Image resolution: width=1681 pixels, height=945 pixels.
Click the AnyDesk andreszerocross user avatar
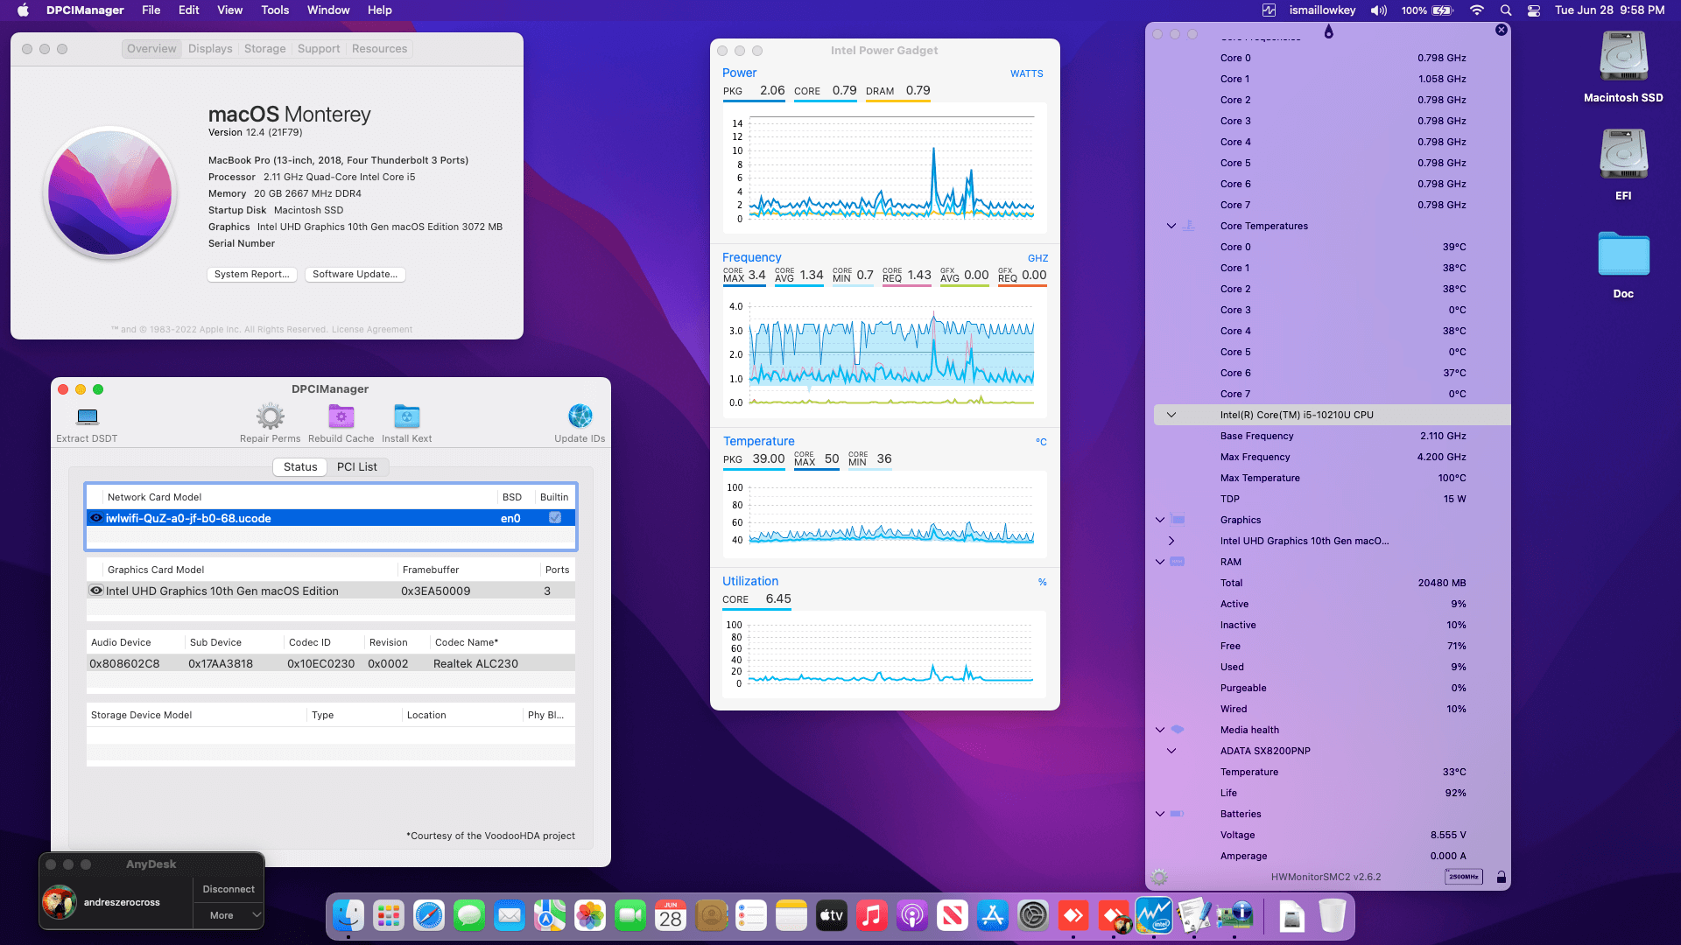(x=60, y=902)
